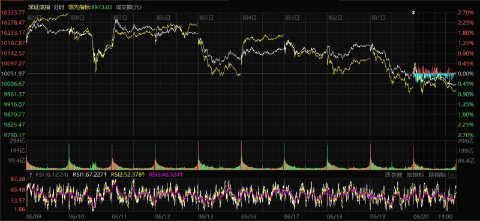Click 改参数 to modify RSI parameters
The height and width of the screenshot is (221, 480).
click(394, 175)
